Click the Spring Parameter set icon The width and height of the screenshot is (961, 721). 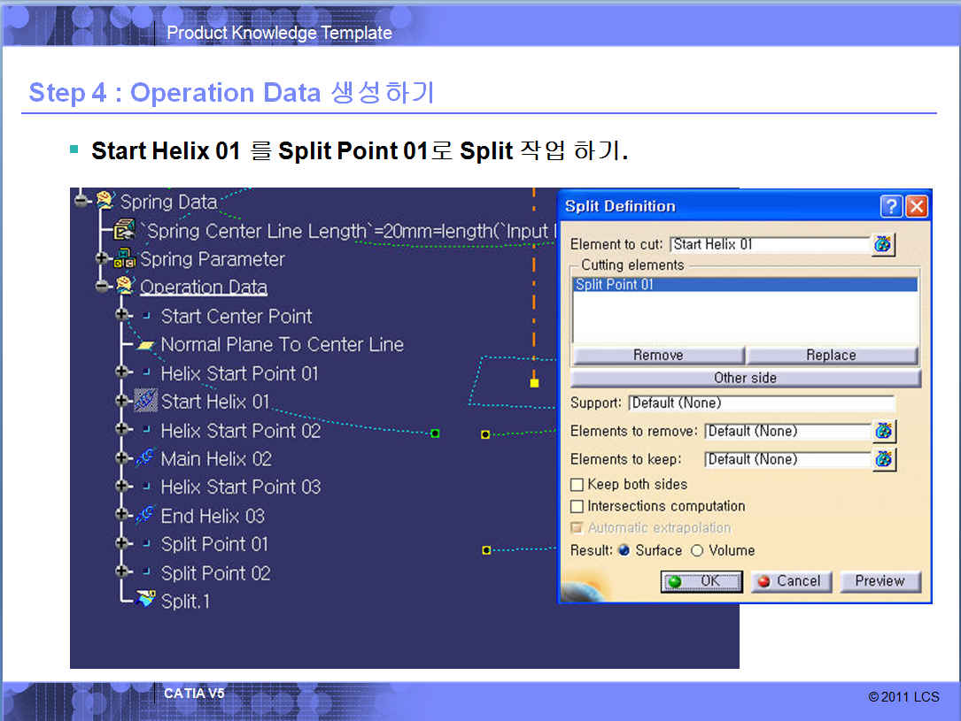126,259
